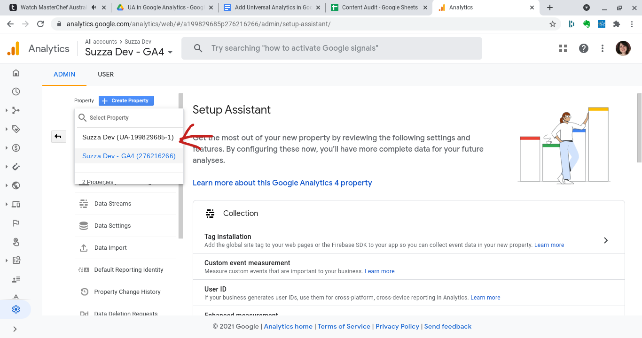Expand the Life cycle acquisition section arrow
The width and height of the screenshot is (642, 338).
tap(7, 110)
